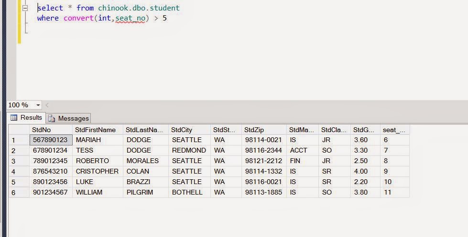Image resolution: width=468 pixels, height=237 pixels.
Task: Click seat_no in the query text
Action: click(x=131, y=18)
